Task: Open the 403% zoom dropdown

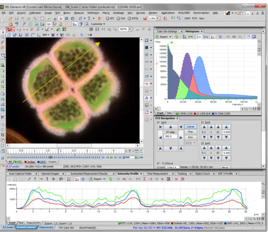Action: click(130, 29)
